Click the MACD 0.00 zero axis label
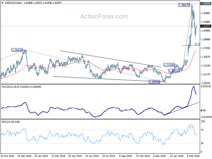 tap(203, 111)
